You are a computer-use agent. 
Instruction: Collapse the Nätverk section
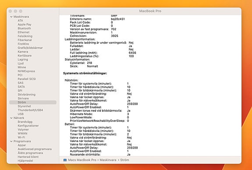click(x=11, y=118)
